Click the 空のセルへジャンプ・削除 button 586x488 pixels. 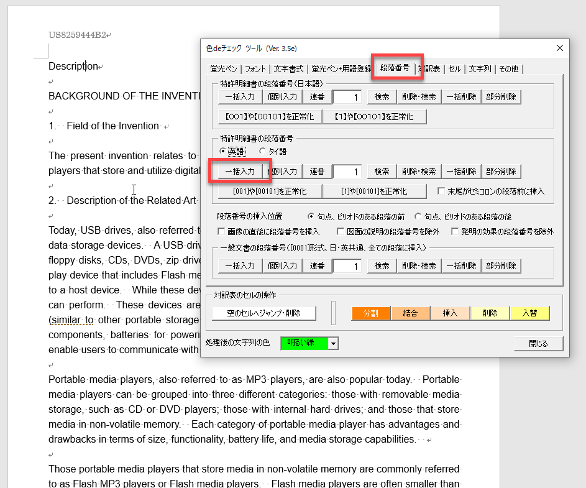(x=264, y=313)
